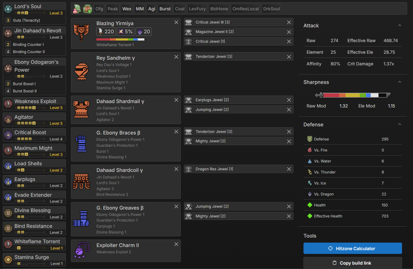Screen dimensions: 413x269
Task: Remove the Earplugs Jewel decoration
Action: pyautogui.click(x=289, y=100)
